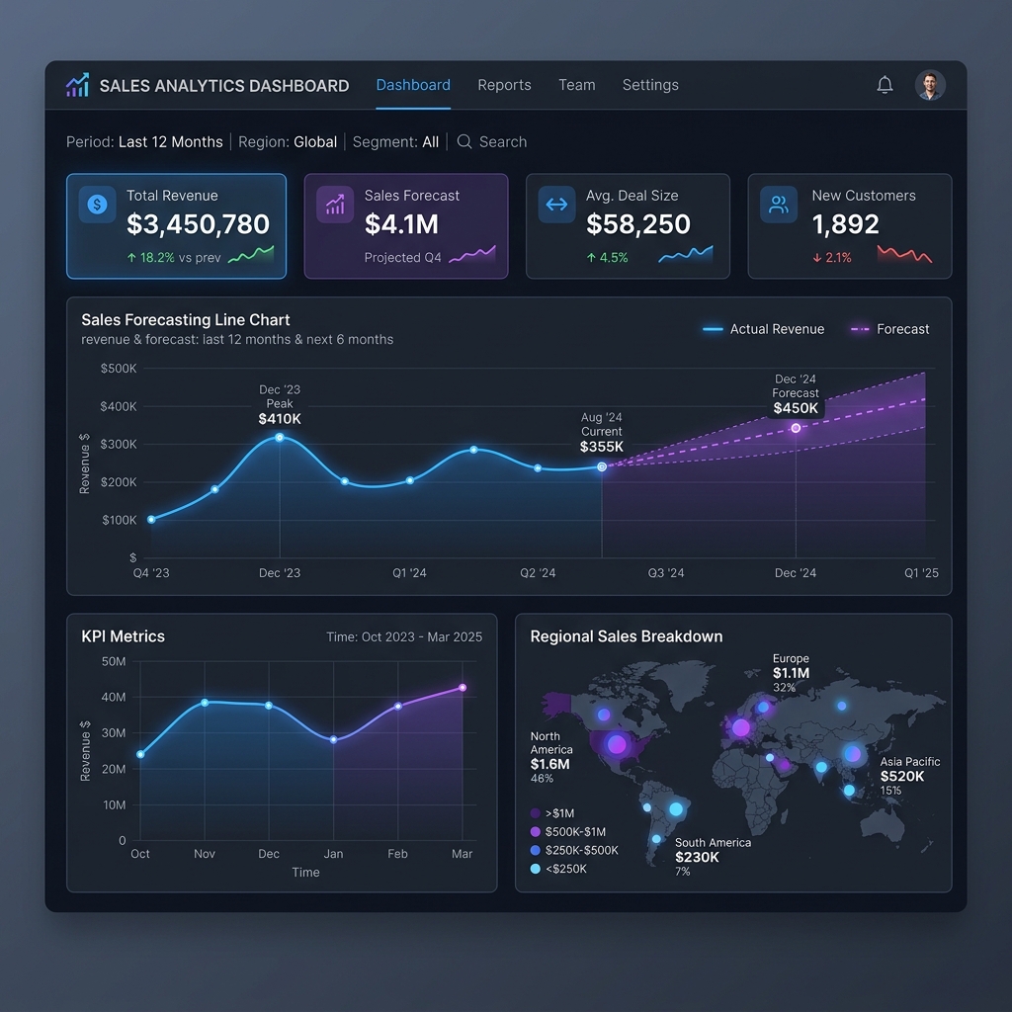Click the '$450K' forecast value label
Viewport: 1012px width, 1012px height.
tap(796, 408)
